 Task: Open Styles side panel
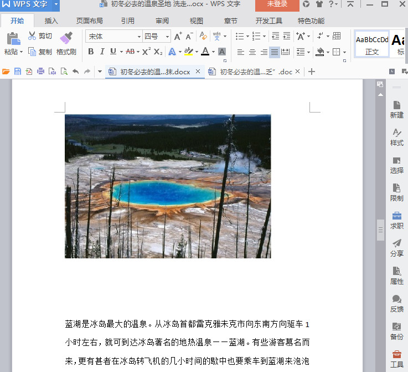click(x=396, y=137)
